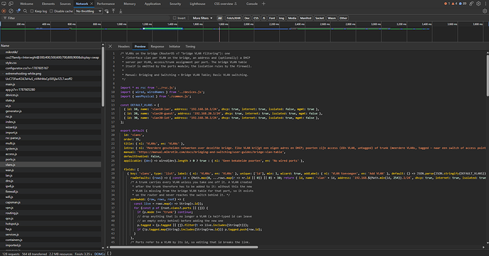Select the extremehosting-white.png request
Screen dimensions: 489x256
pos(50,73)
